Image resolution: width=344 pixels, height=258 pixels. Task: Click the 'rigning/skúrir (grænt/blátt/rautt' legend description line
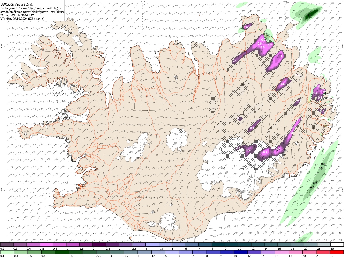tap(31, 8)
